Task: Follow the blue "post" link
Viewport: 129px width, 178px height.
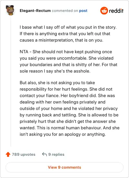Action: [83, 11]
